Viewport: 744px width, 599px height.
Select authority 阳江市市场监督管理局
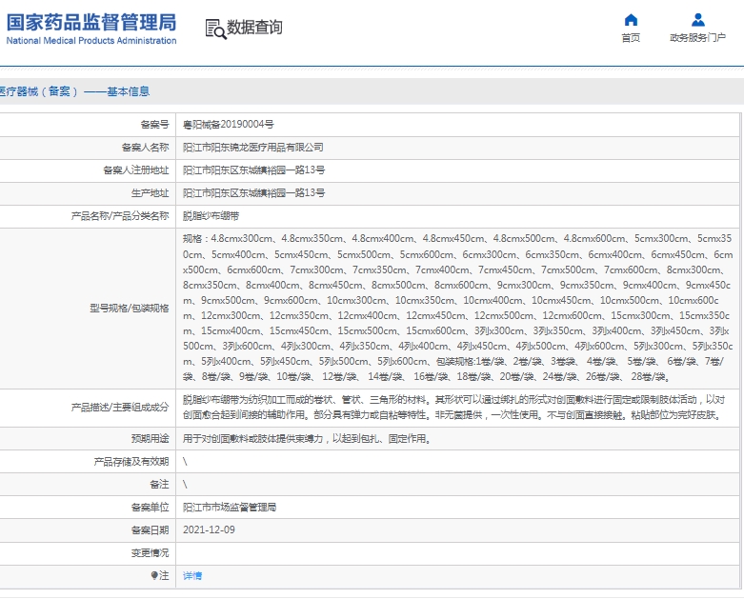(230, 507)
